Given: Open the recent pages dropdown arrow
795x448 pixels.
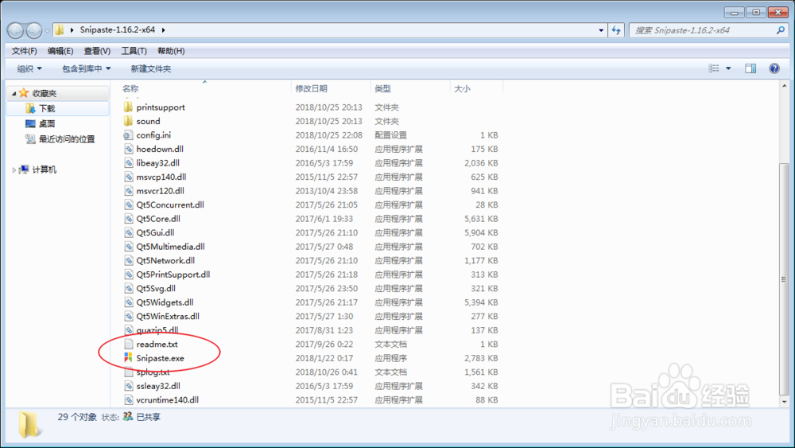Looking at the screenshot, I should [x=47, y=31].
